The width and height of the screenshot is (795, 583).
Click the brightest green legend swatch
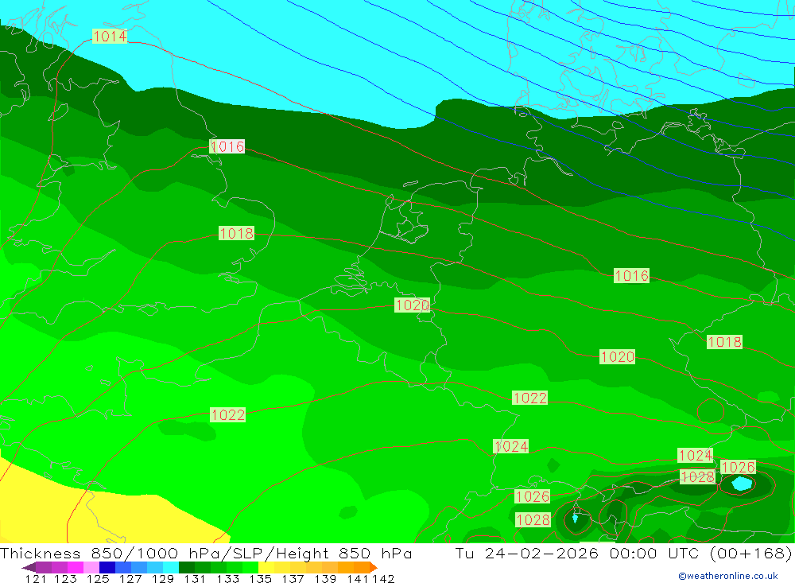[x=250, y=567]
